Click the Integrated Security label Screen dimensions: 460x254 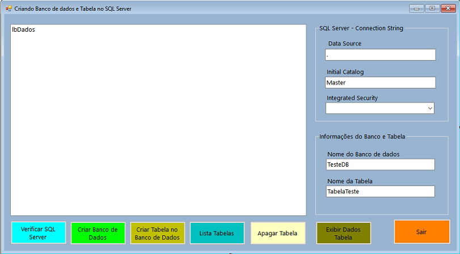[352, 98]
